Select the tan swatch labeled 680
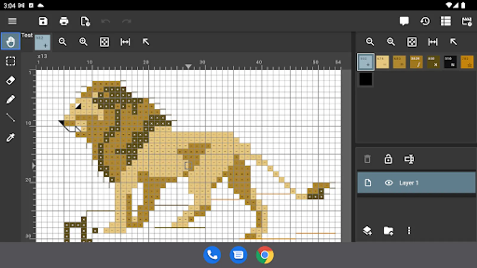The height and width of the screenshot is (268, 477). (399, 62)
